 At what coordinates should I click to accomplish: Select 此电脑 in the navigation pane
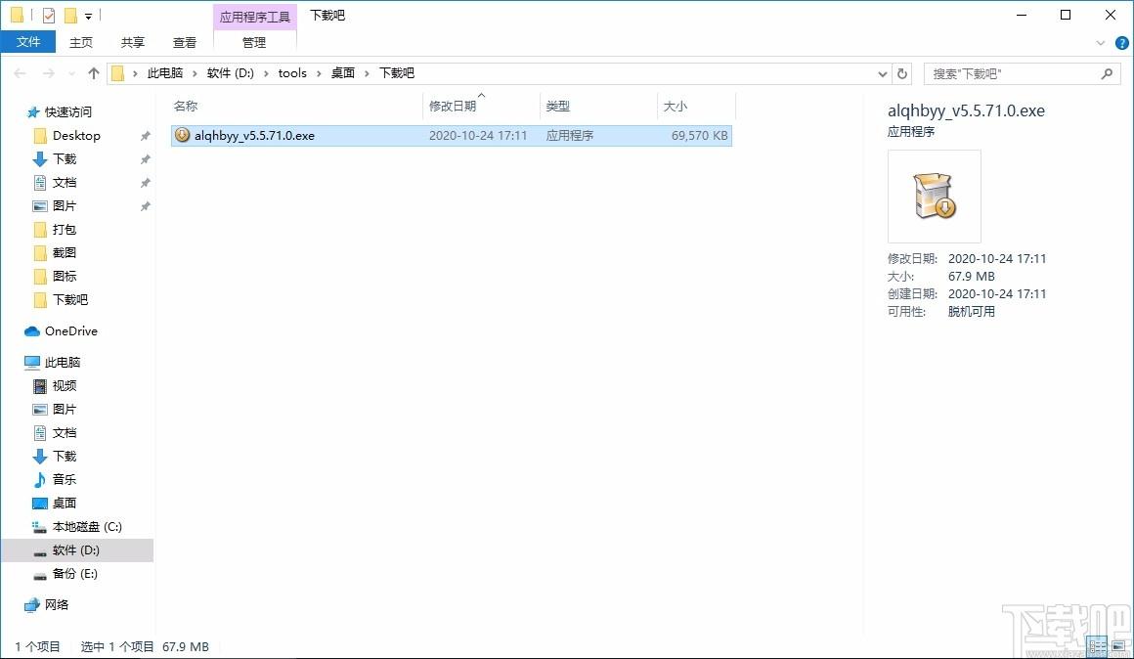point(63,362)
